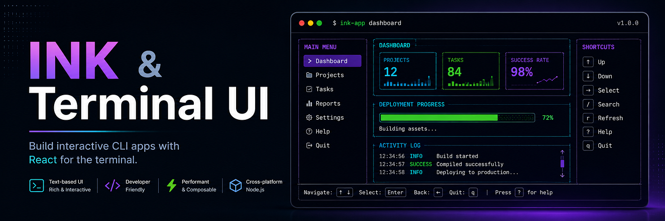Open the Success Rate card showing 98%
This screenshot has height=221, width=665.
(x=534, y=71)
